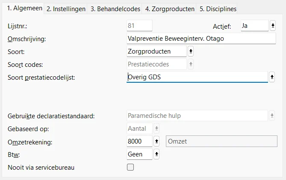
Task: Click the Btw field showing Geen
Action: point(139,154)
